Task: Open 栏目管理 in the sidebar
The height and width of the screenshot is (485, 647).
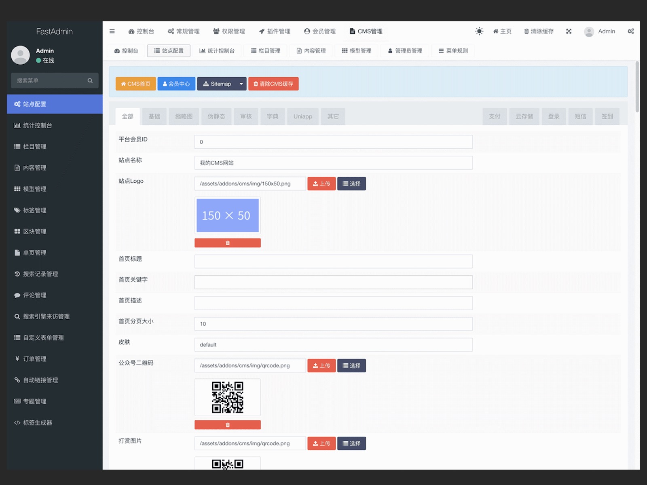Action: [x=55, y=146]
